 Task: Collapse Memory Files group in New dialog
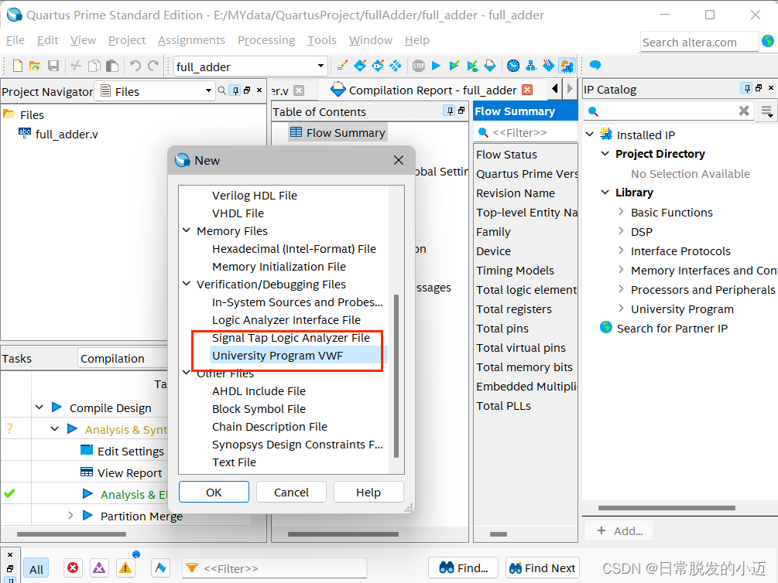[187, 230]
